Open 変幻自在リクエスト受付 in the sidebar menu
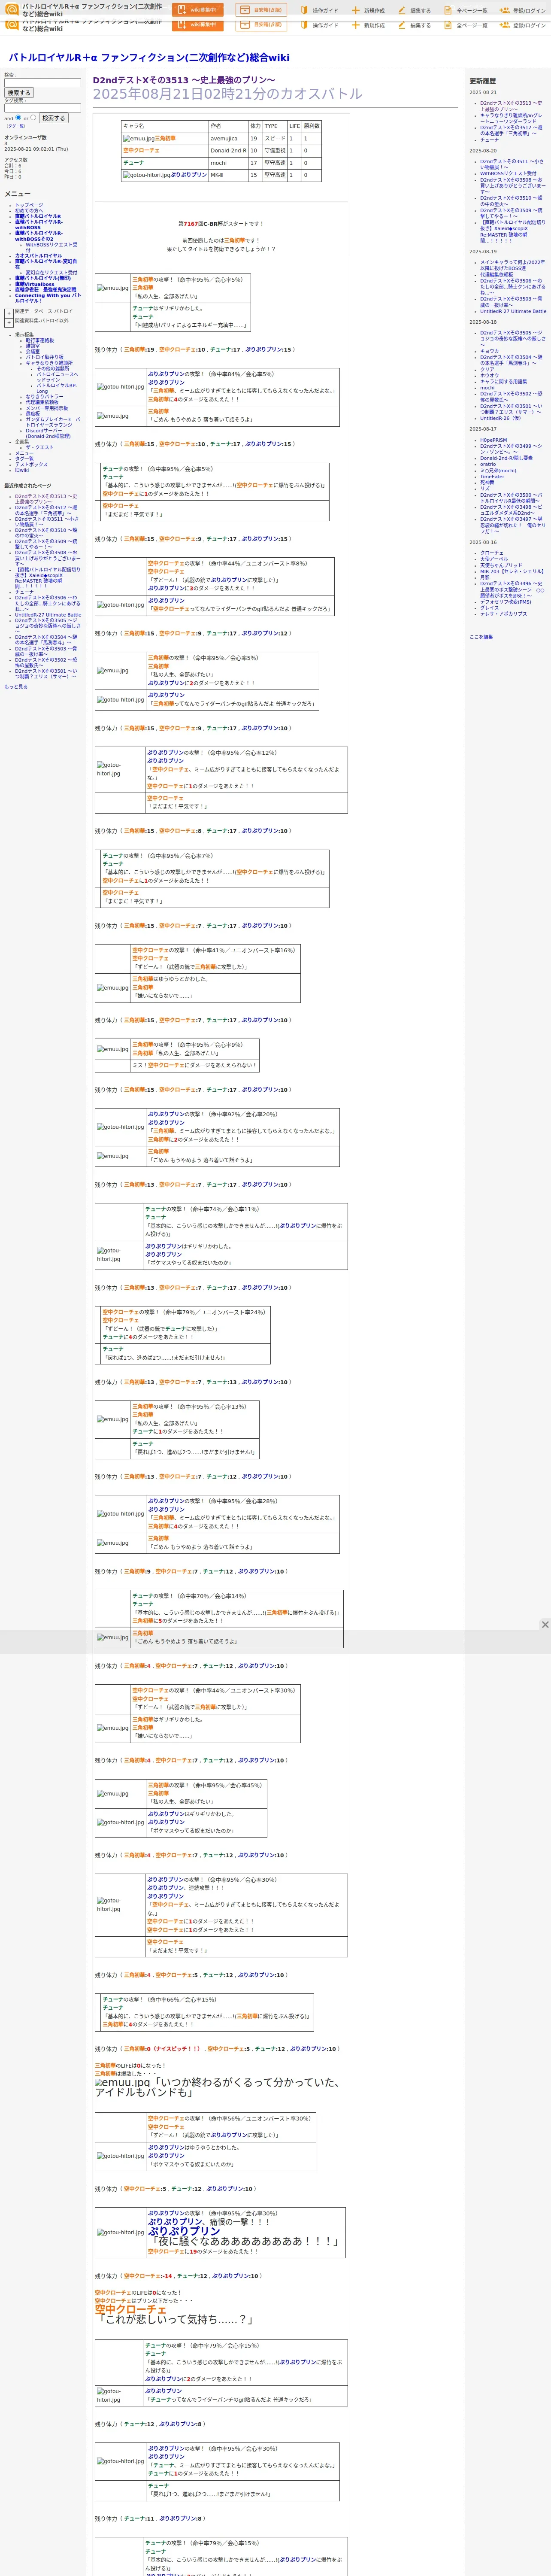This screenshot has width=551, height=2576. (x=51, y=273)
